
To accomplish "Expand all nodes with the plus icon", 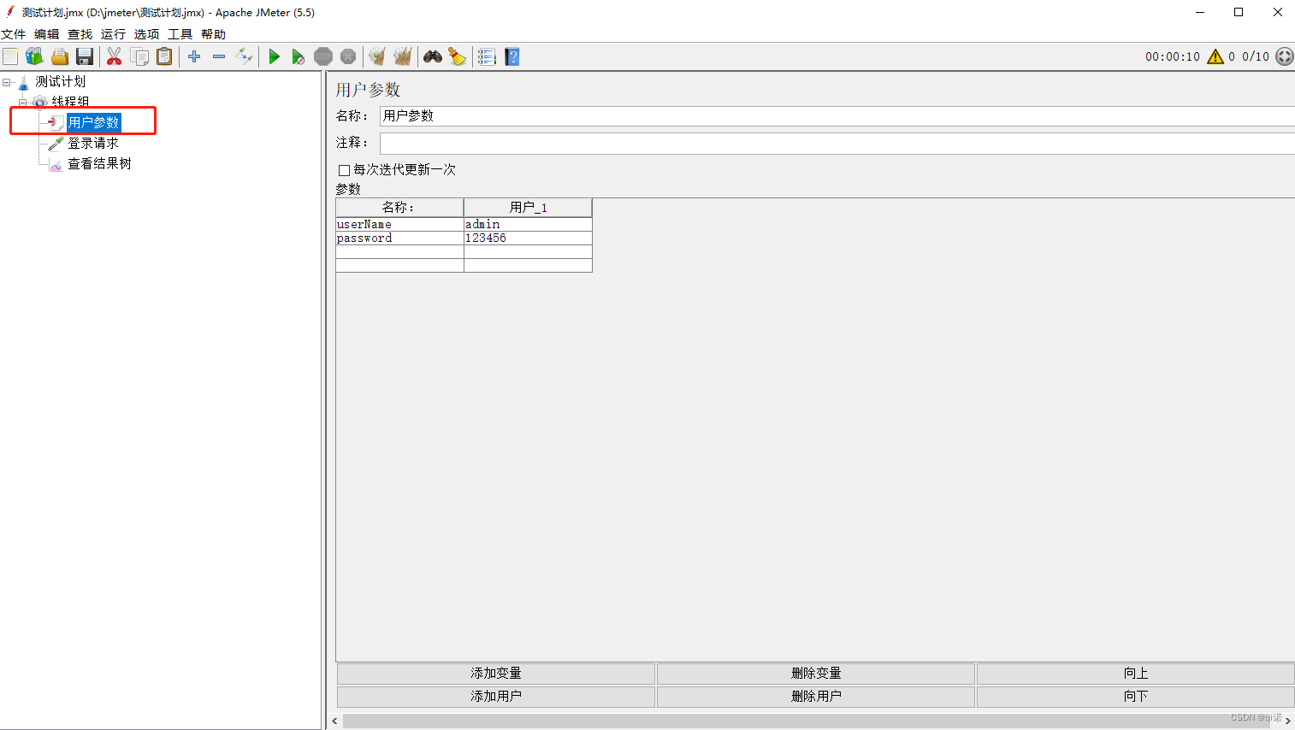I will pyautogui.click(x=194, y=56).
